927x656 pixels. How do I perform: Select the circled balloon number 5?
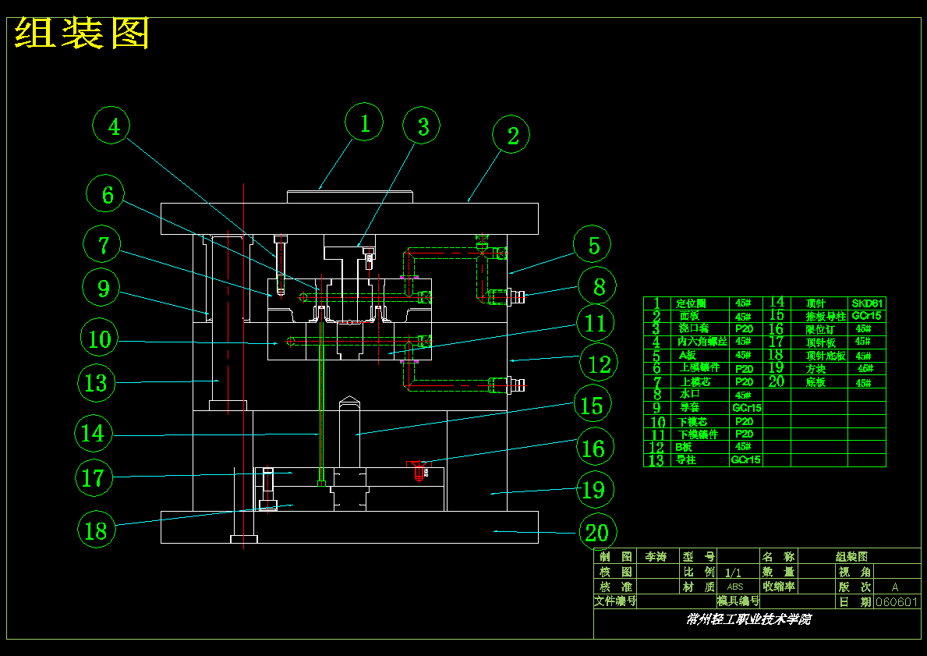click(593, 245)
